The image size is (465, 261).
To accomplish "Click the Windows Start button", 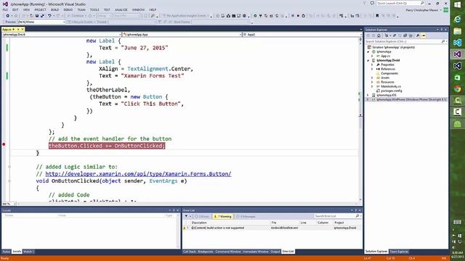I will [457, 5].
